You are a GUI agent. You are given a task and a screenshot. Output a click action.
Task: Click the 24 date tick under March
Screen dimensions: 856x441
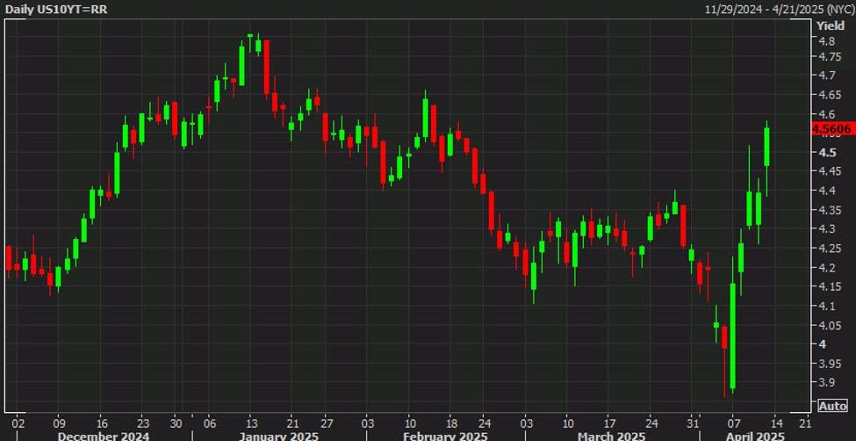pos(651,421)
